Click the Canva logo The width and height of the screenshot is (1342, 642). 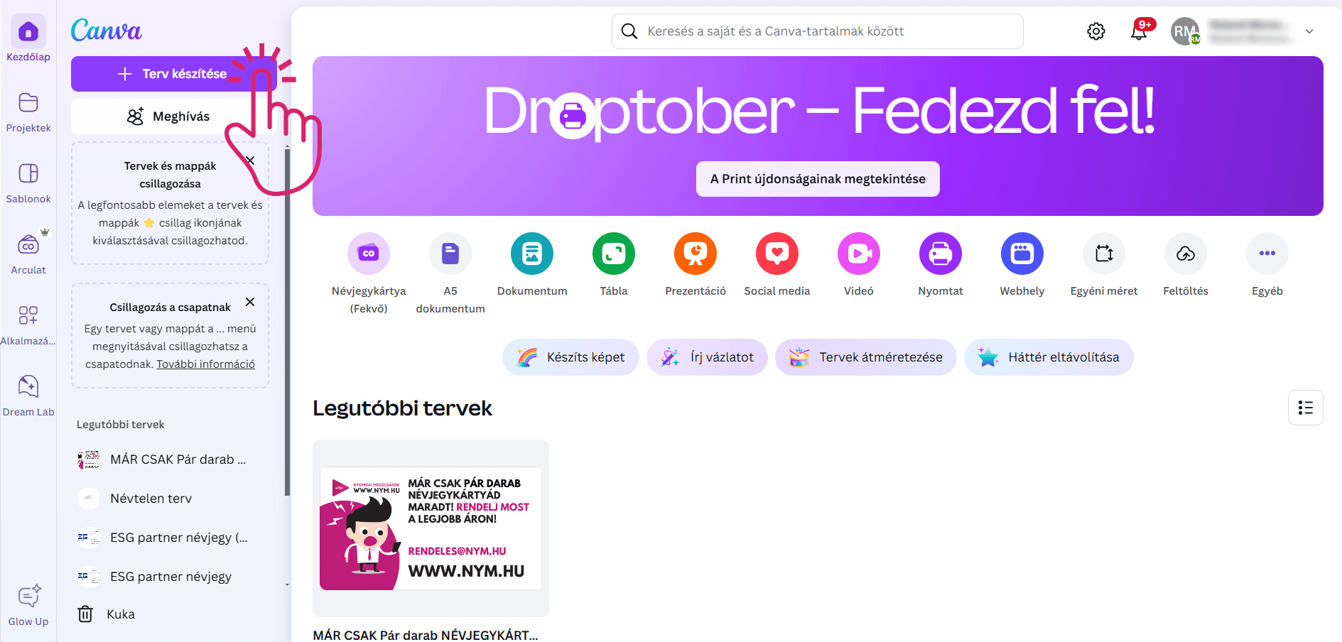pos(107,30)
